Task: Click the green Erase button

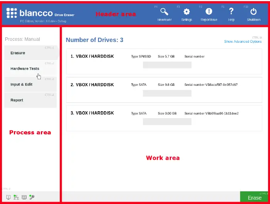Action: 254,197
